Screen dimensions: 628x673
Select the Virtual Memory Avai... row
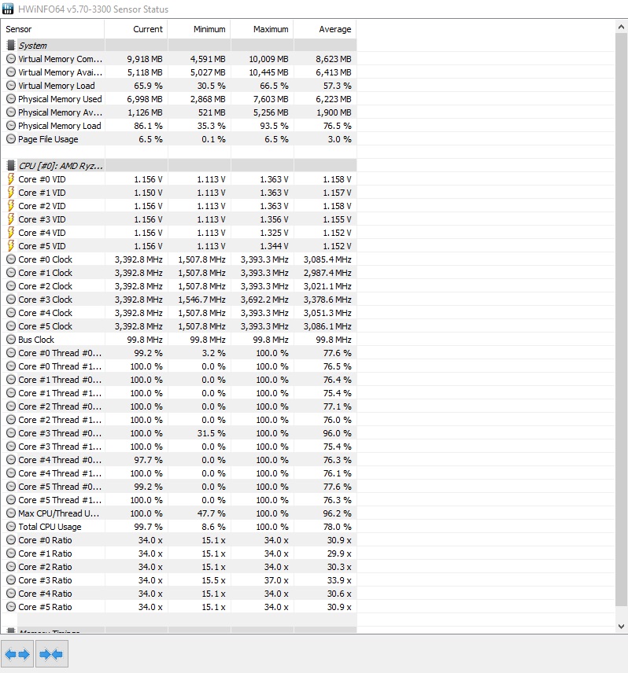coord(179,72)
